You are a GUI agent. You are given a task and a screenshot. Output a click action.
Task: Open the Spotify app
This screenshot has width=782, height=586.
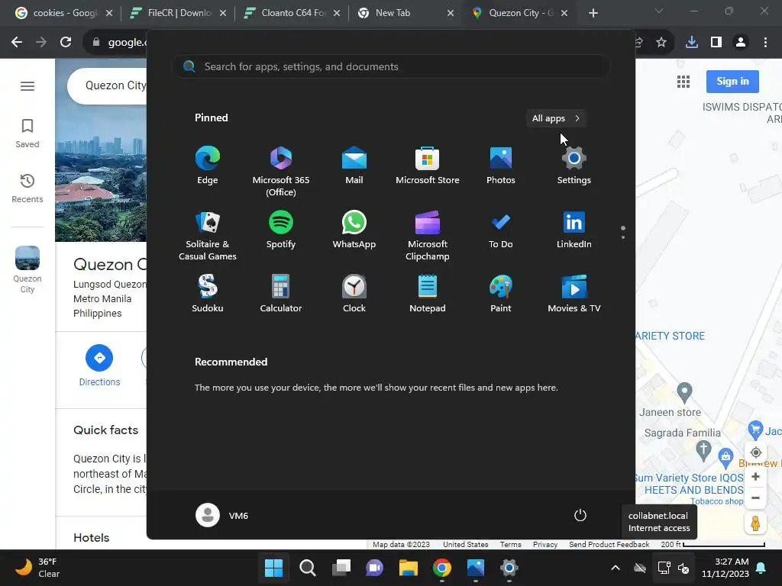(281, 230)
